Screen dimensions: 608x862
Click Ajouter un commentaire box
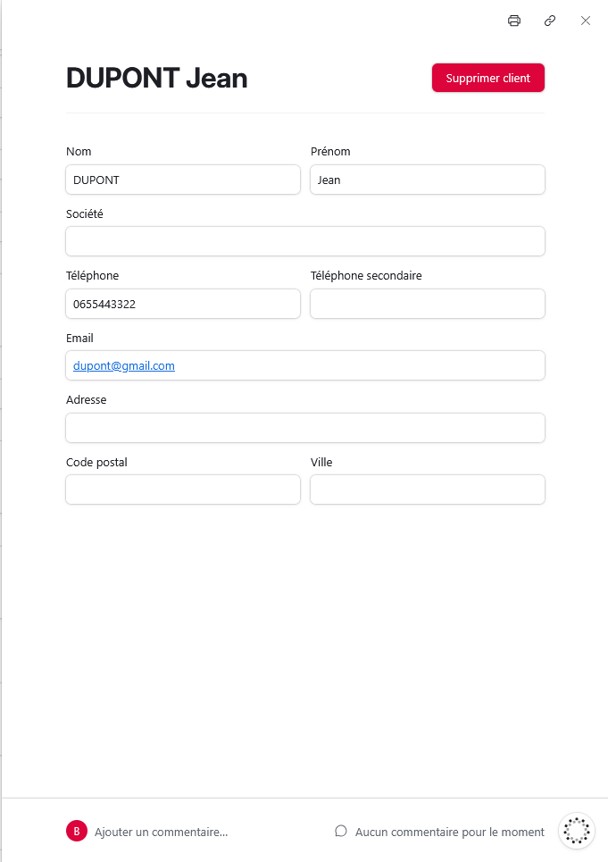(162, 832)
